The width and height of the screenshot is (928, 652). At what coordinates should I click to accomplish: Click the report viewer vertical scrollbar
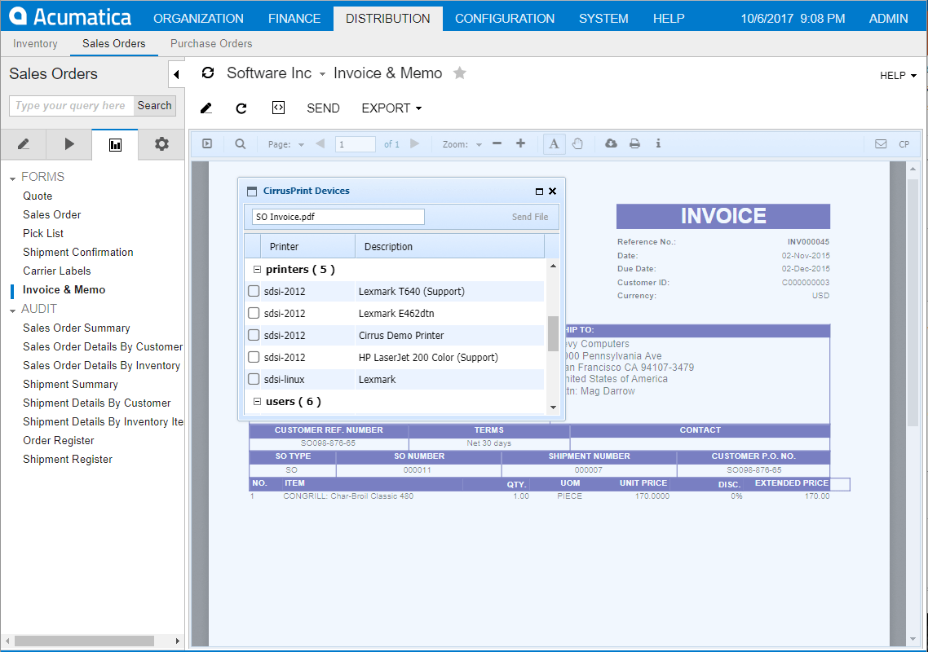(x=913, y=302)
